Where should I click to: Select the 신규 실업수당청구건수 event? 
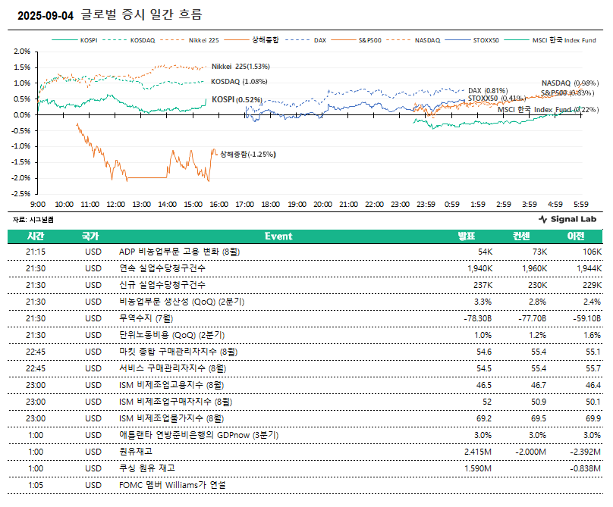(162, 285)
